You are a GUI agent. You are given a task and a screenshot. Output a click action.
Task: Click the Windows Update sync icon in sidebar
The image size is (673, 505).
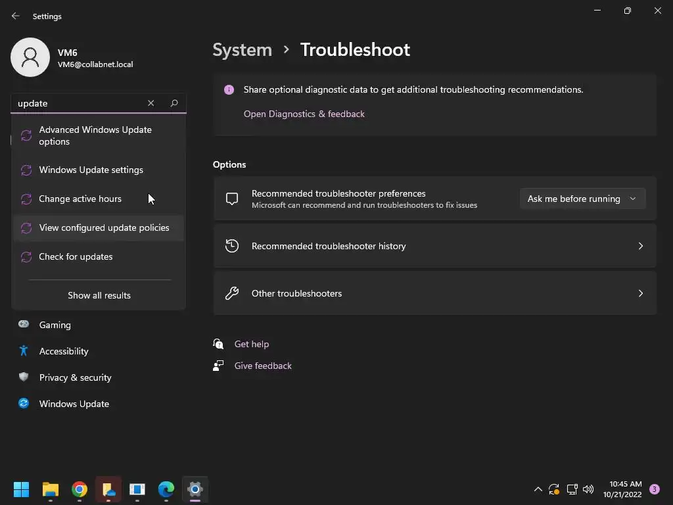point(24,403)
